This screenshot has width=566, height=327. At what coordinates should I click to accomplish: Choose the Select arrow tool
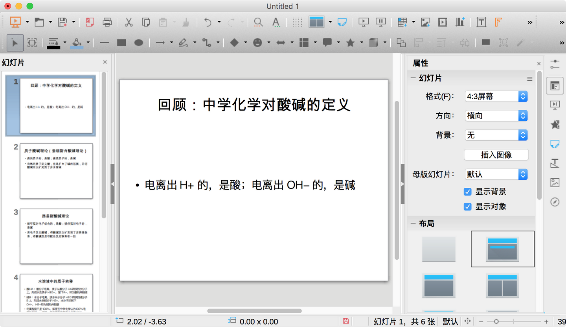[15, 42]
